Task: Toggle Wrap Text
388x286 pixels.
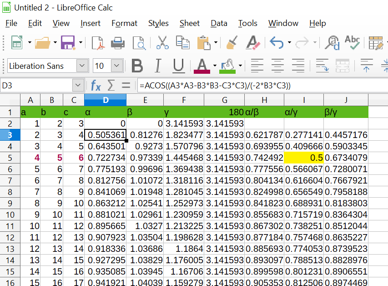Action: tap(322, 66)
